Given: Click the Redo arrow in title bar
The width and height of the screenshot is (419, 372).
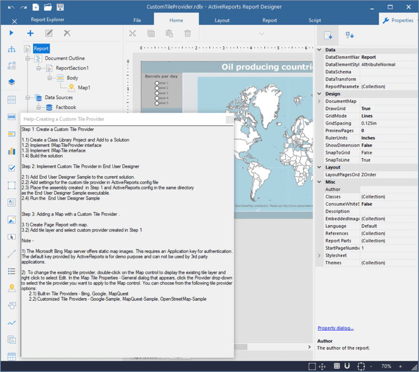Looking at the screenshot, I should point(23,7).
